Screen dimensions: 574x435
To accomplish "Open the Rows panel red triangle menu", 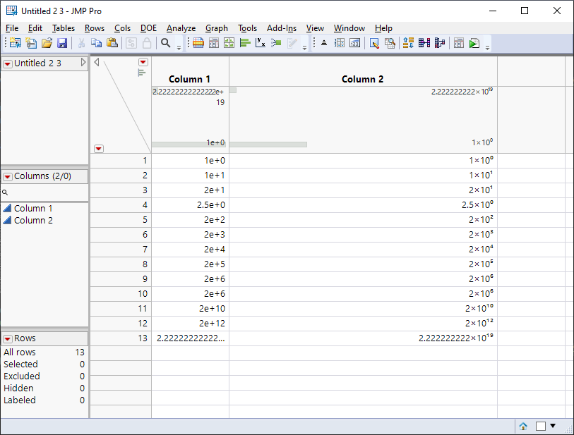I will [x=8, y=339].
